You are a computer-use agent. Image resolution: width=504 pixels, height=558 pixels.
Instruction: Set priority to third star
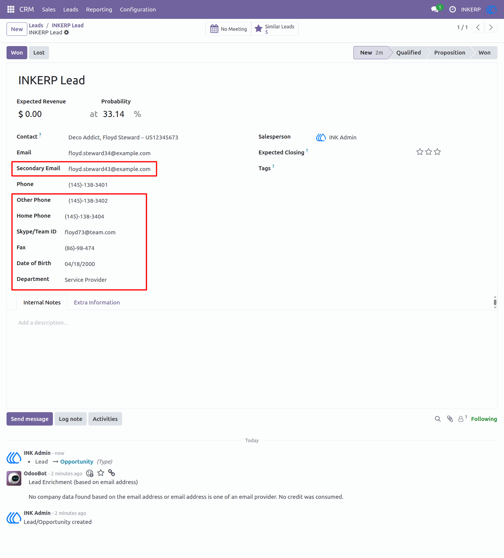point(437,152)
